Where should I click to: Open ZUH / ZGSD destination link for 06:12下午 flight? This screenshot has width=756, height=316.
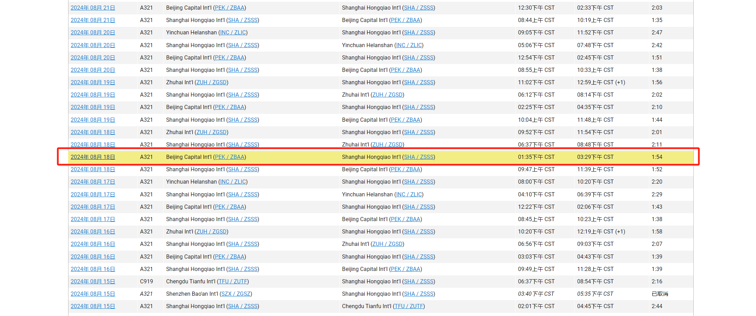pyautogui.click(x=387, y=95)
